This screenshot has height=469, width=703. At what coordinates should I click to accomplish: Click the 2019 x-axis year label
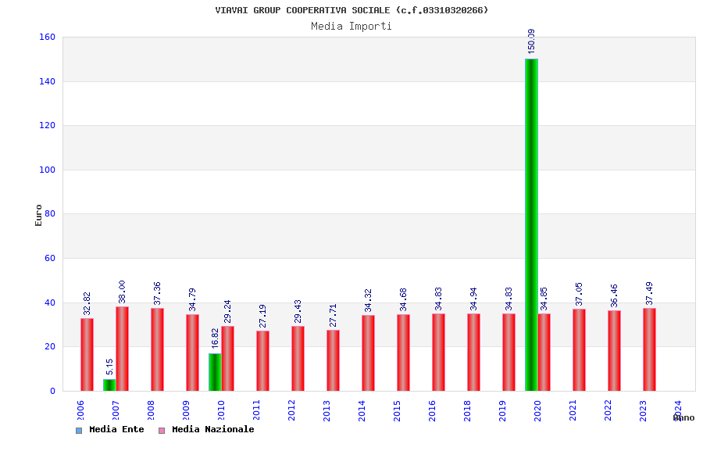click(x=502, y=410)
